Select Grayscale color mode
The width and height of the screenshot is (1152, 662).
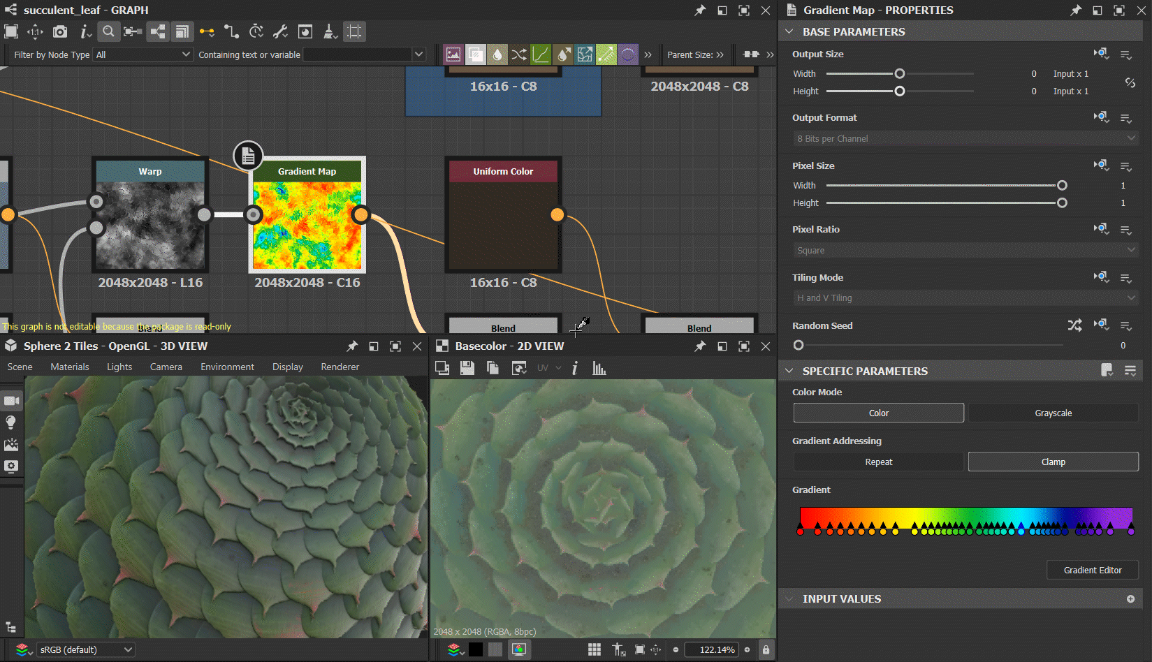coord(1053,413)
